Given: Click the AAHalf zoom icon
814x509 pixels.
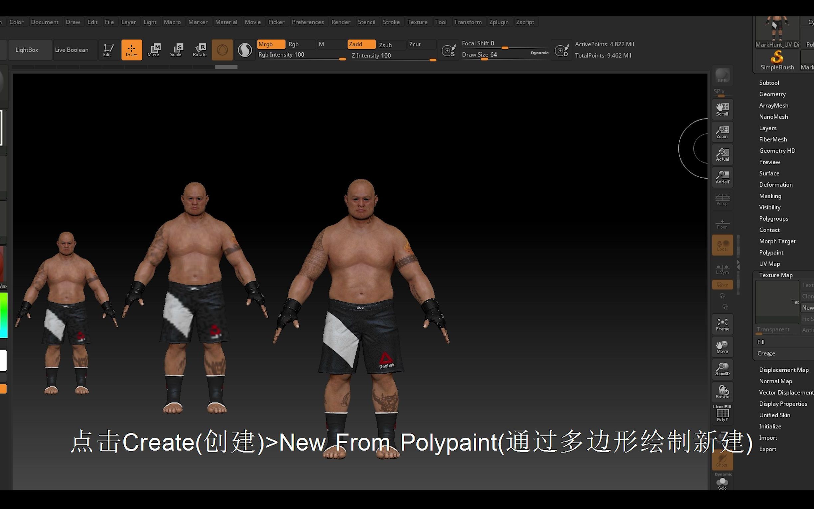Looking at the screenshot, I should [x=722, y=177].
